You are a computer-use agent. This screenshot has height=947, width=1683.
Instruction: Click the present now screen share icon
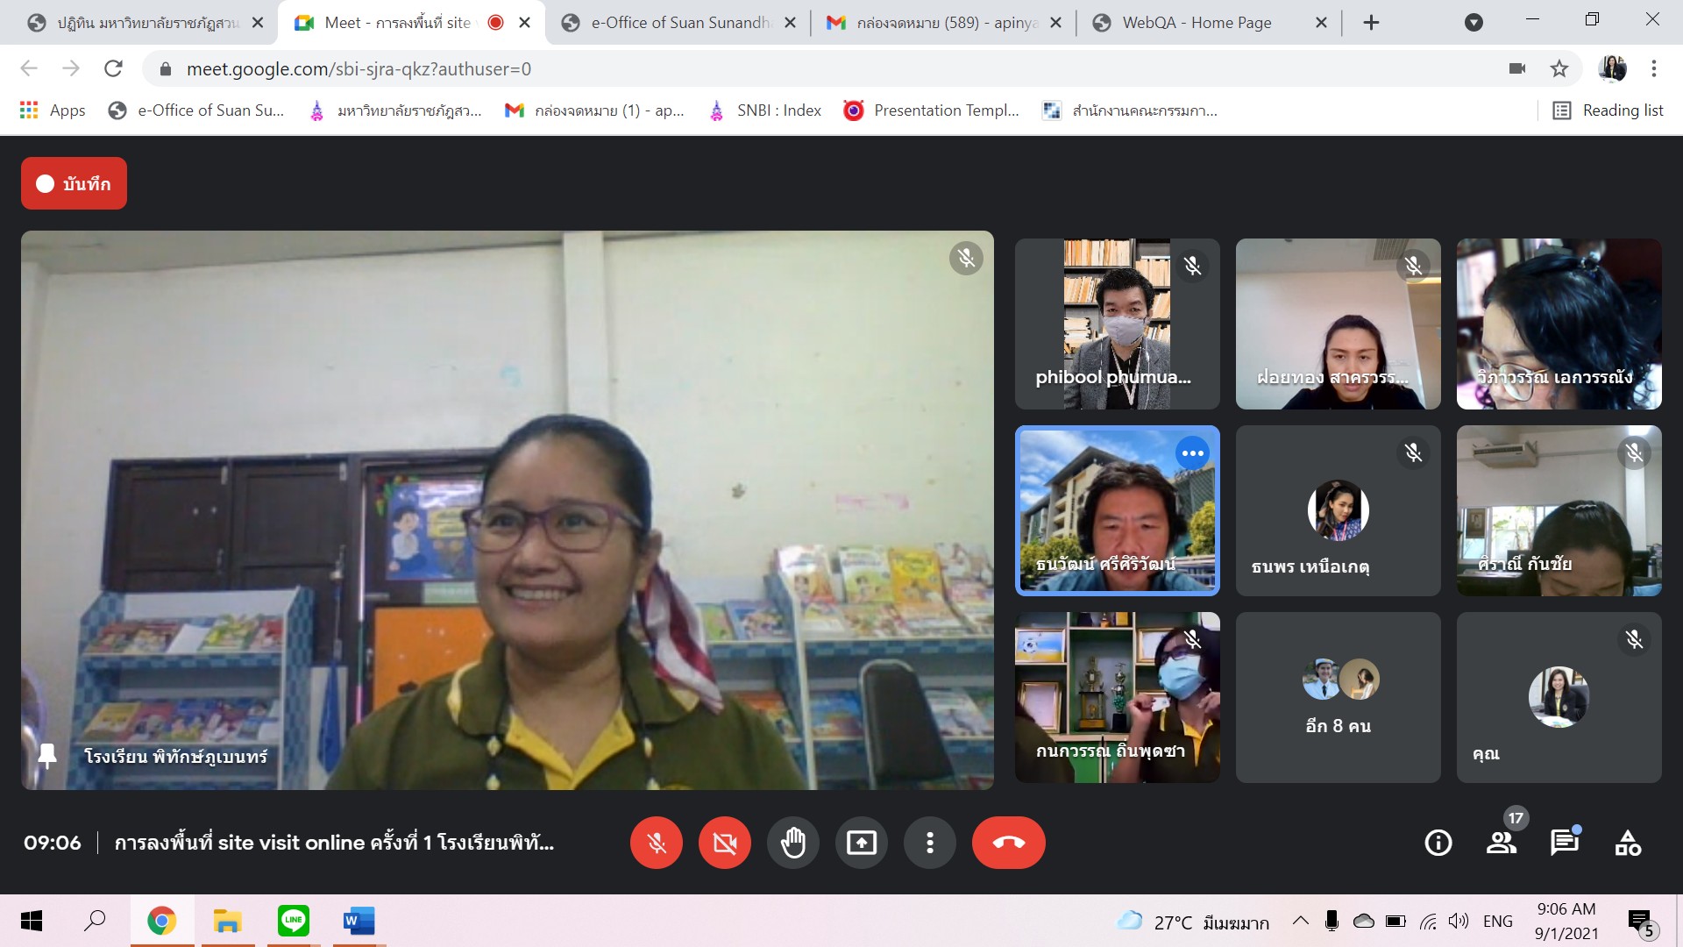coord(861,843)
